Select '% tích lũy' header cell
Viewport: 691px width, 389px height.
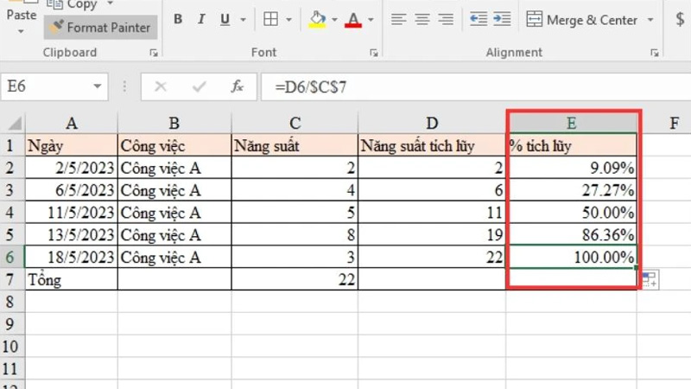pyautogui.click(x=572, y=145)
